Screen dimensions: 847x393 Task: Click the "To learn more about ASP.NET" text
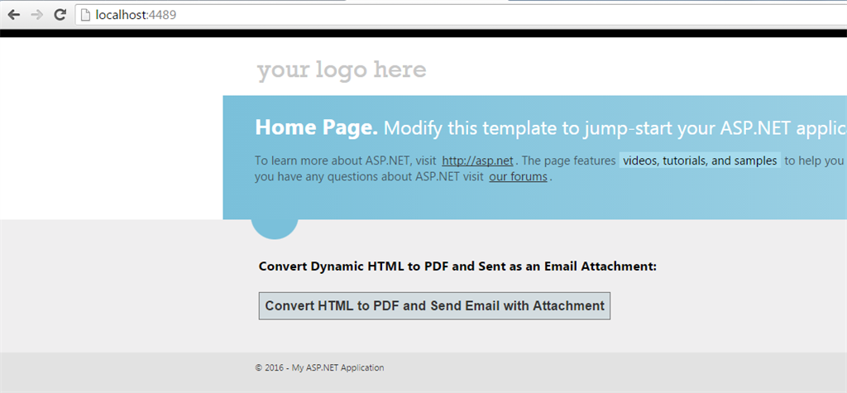tap(329, 161)
